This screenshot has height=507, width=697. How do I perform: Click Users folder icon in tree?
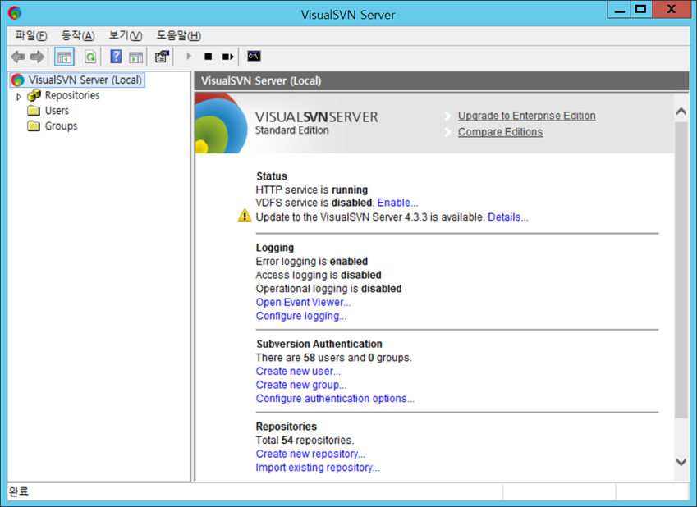[34, 111]
